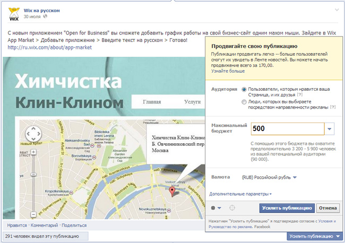Viewport: 345px width, 243px height.
Task: Open the budget dropdown arrow
Action: tap(330, 129)
